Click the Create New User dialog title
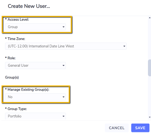 pyautogui.click(x=29, y=6)
